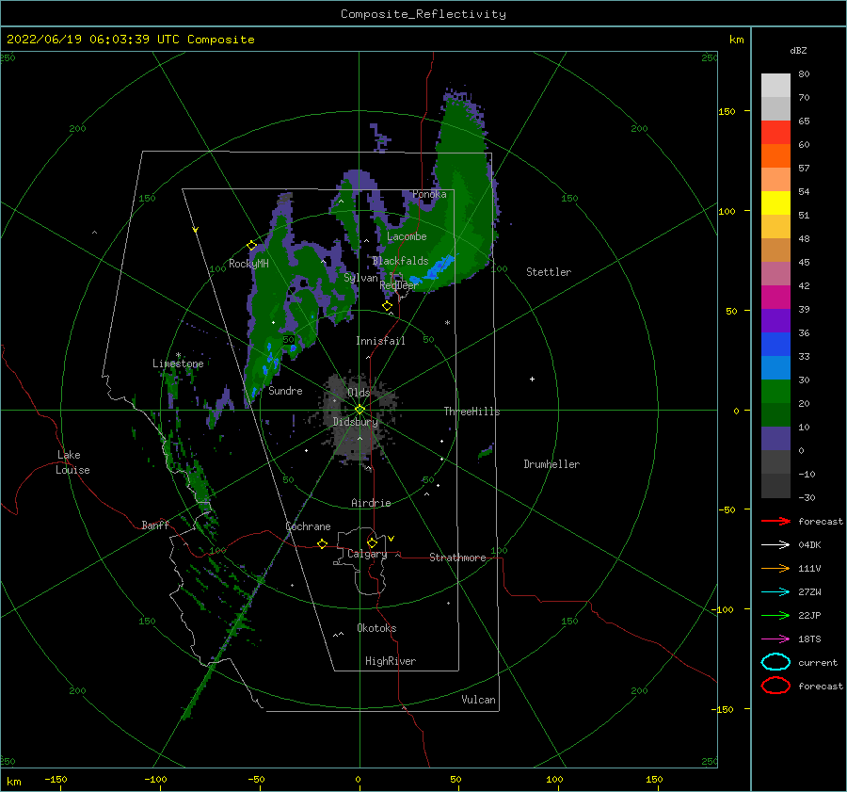Image resolution: width=847 pixels, height=792 pixels.
Task: Click the magenta 18TS arrow icon
Action: (x=775, y=639)
